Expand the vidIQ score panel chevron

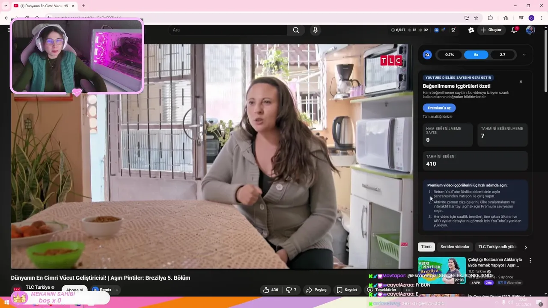pos(524,55)
